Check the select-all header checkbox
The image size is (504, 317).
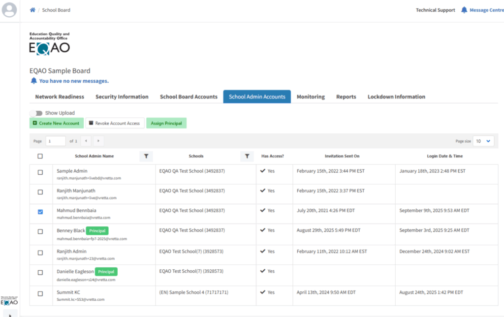point(40,156)
